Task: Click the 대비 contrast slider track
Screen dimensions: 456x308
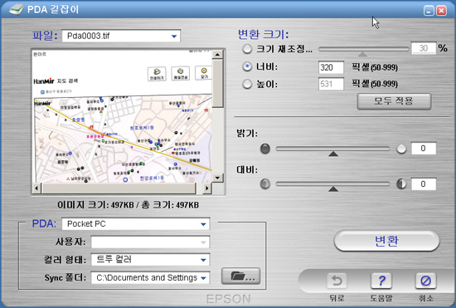Action: 332,184
